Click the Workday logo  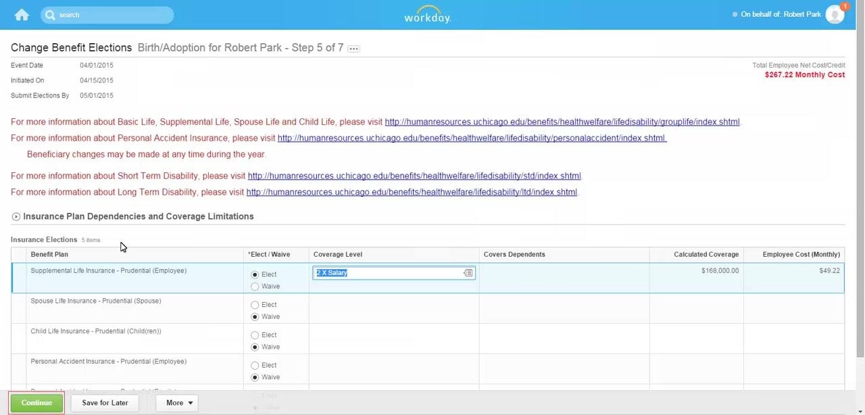click(427, 15)
